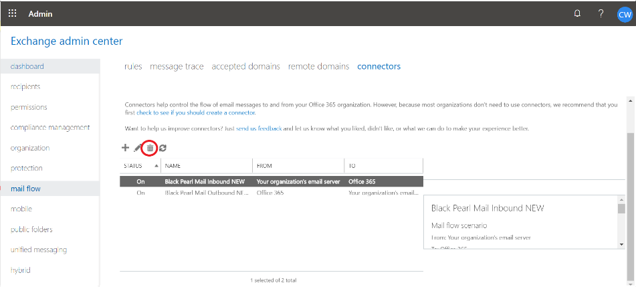
Task: Follow the 'send us feedback' link
Action: point(259,128)
